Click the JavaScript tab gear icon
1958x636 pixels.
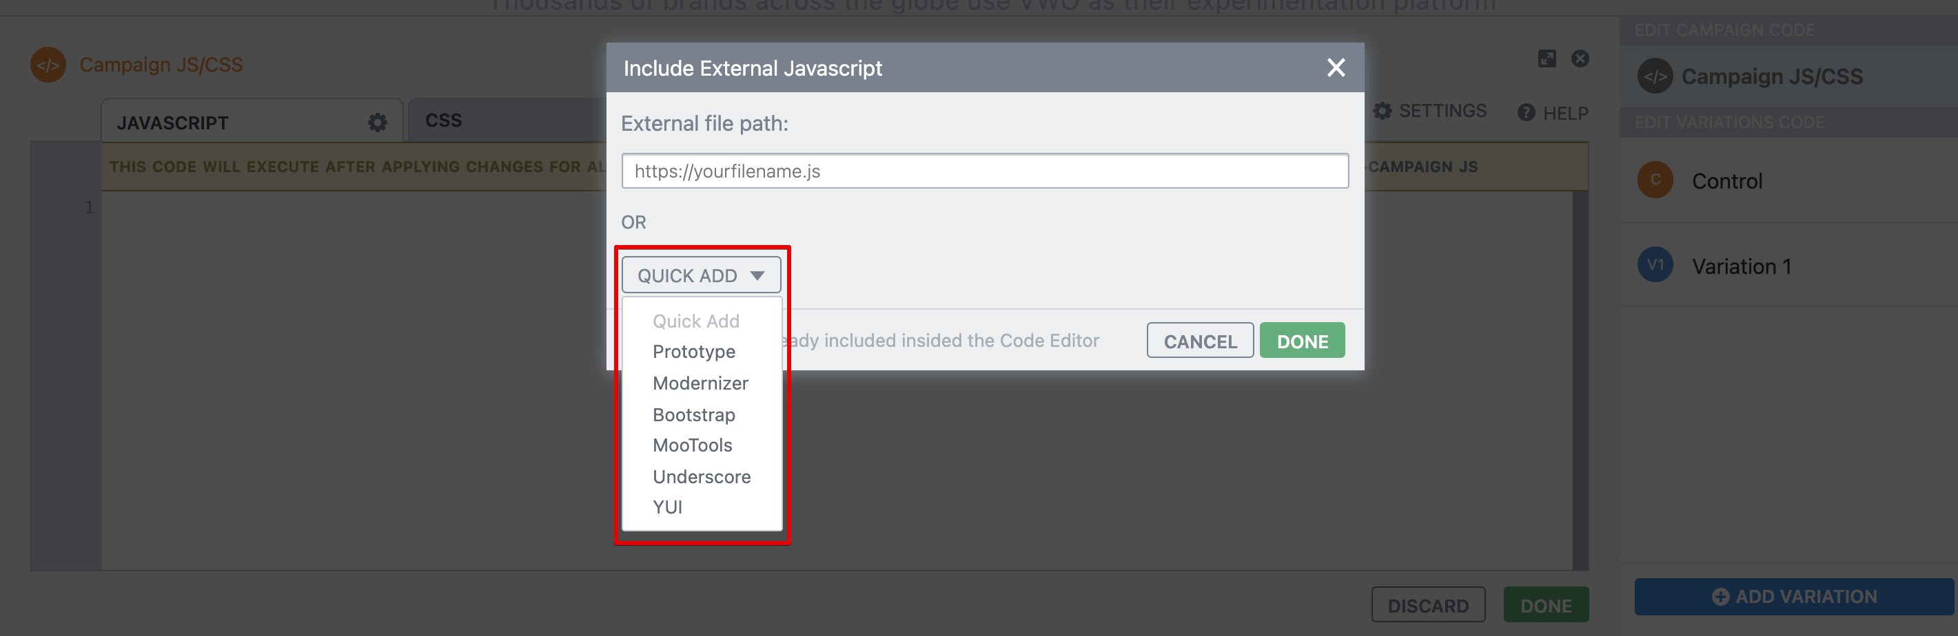point(377,123)
